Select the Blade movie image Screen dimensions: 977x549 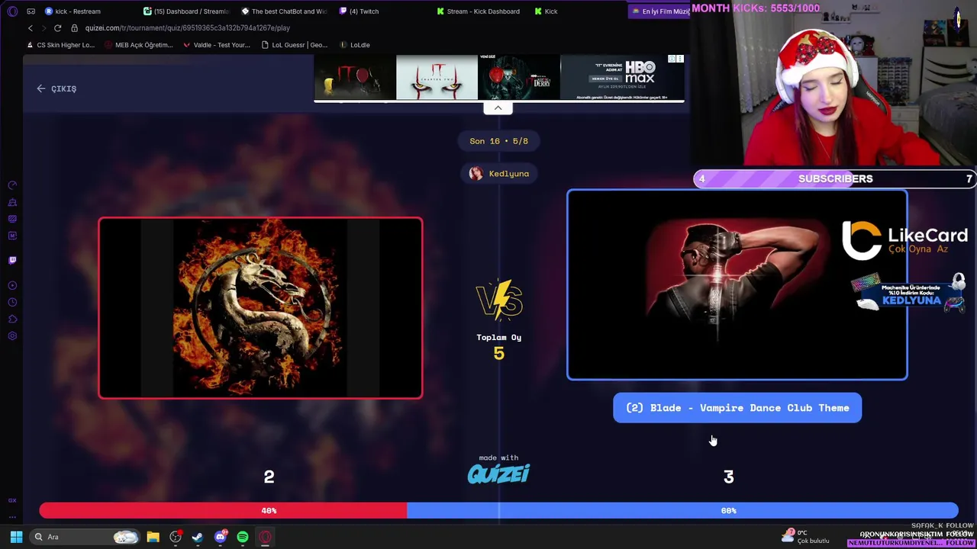tap(737, 284)
